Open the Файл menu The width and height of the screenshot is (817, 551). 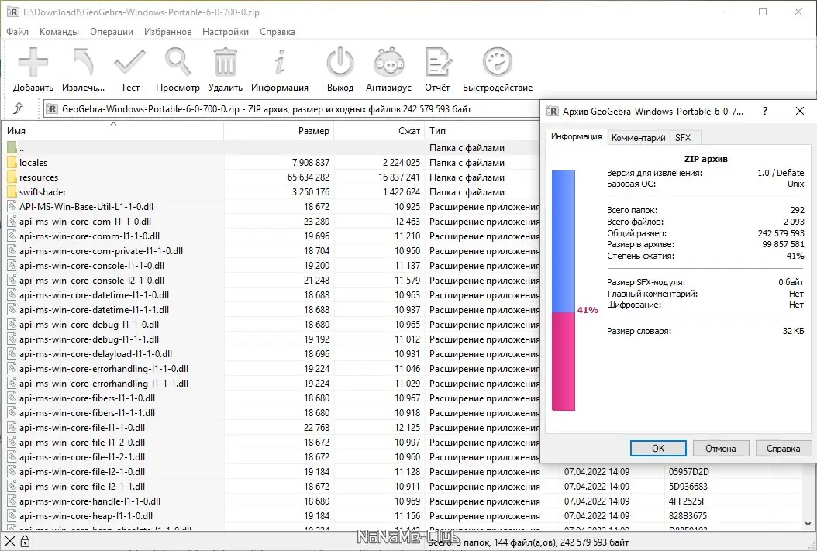17,32
